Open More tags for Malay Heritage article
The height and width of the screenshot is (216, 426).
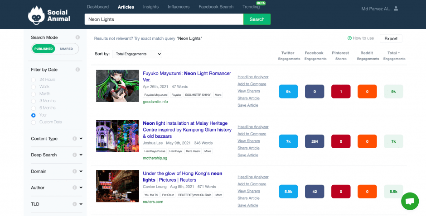[x=208, y=151]
